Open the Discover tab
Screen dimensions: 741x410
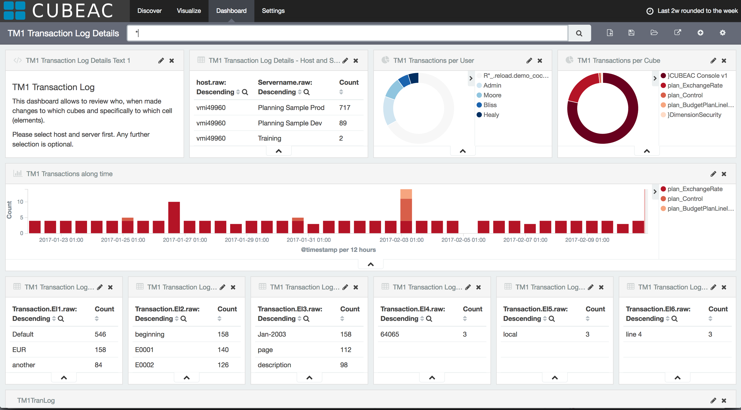[150, 11]
